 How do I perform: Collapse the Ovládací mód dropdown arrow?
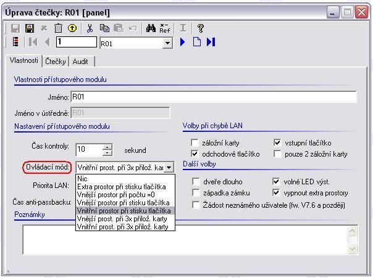pos(169,167)
